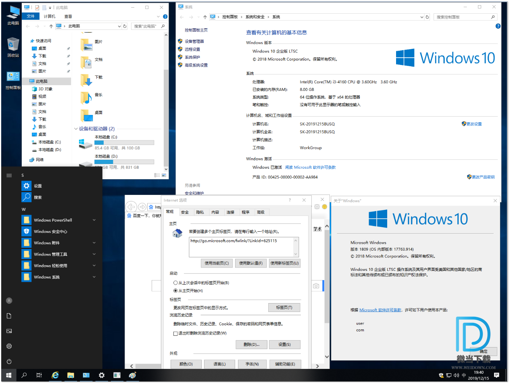This screenshot has width=509, height=383.
Task: Open the 查看 ribbon tab
Action: [x=68, y=17]
